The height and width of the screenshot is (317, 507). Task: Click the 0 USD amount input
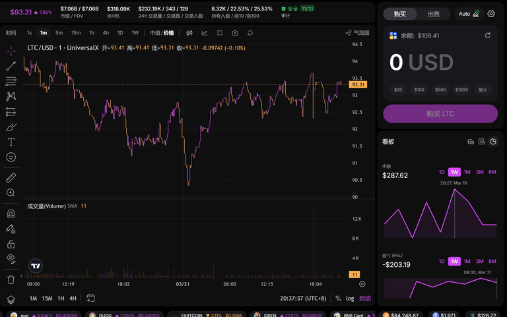[x=421, y=63]
